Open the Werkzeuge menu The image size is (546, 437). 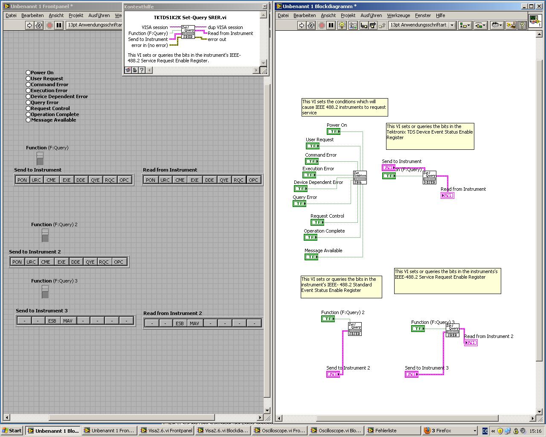[398, 15]
